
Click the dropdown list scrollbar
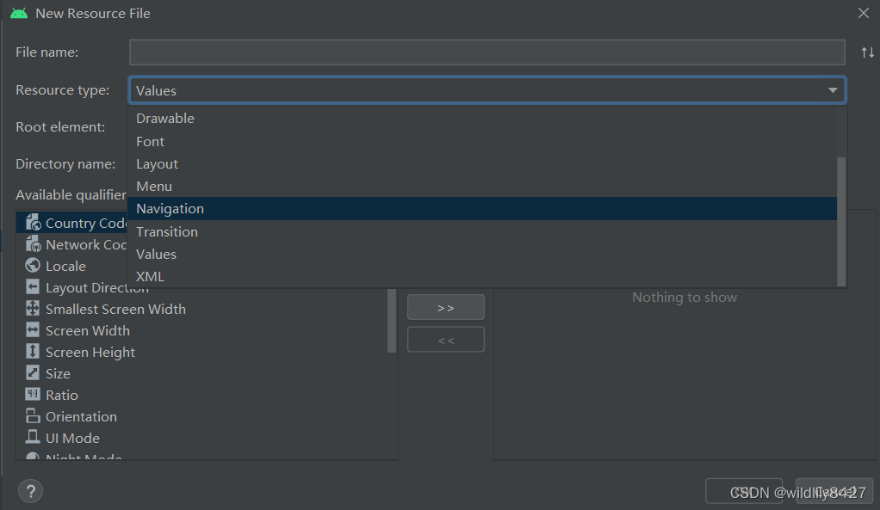[842, 220]
